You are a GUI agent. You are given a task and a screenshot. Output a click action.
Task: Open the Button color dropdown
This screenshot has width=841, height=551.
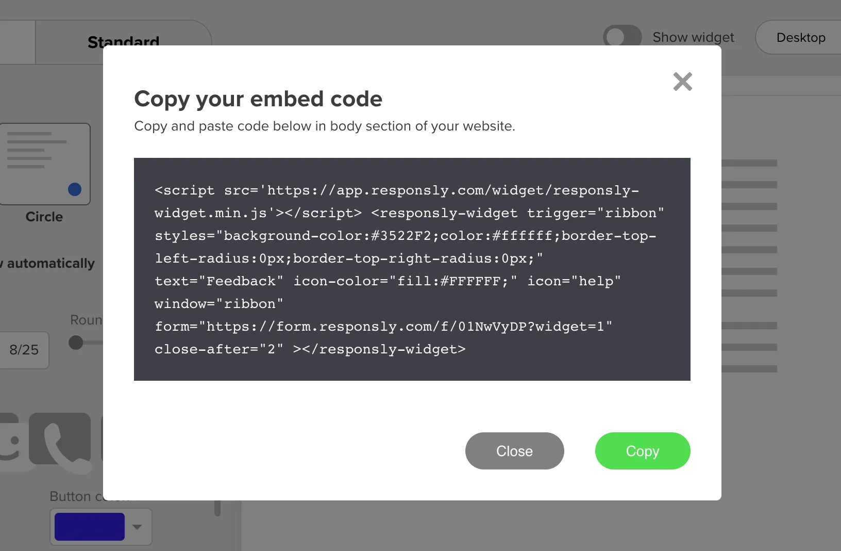click(137, 526)
